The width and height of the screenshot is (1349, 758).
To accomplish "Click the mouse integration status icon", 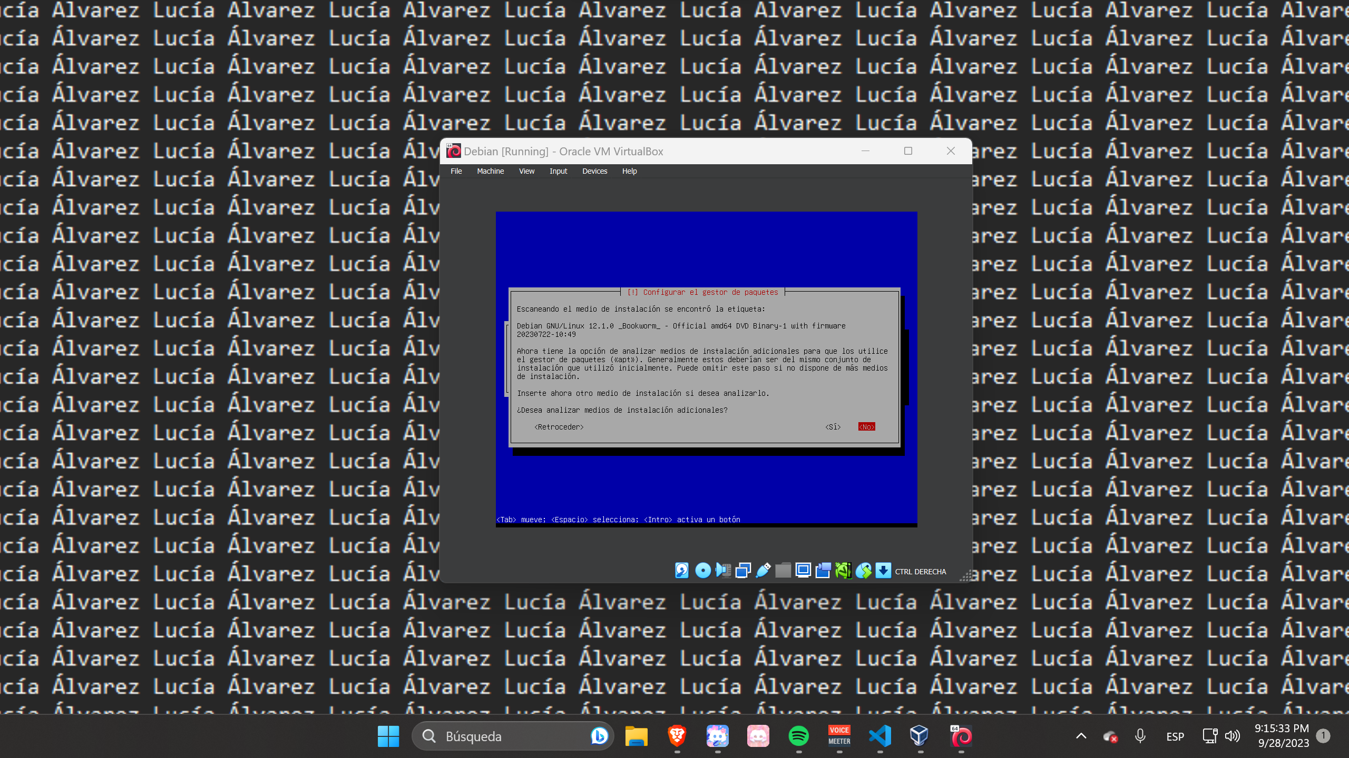I will (864, 571).
